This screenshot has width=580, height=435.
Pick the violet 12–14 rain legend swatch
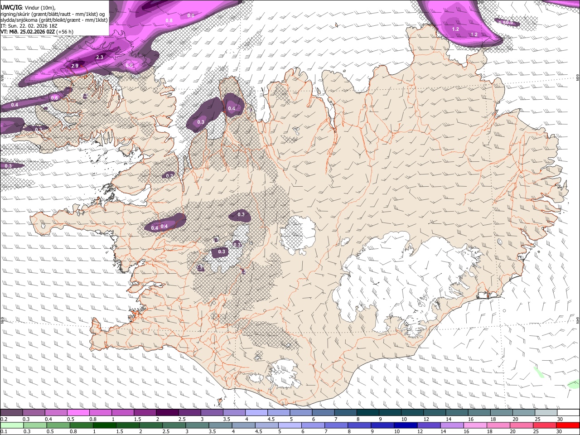tap(429, 425)
